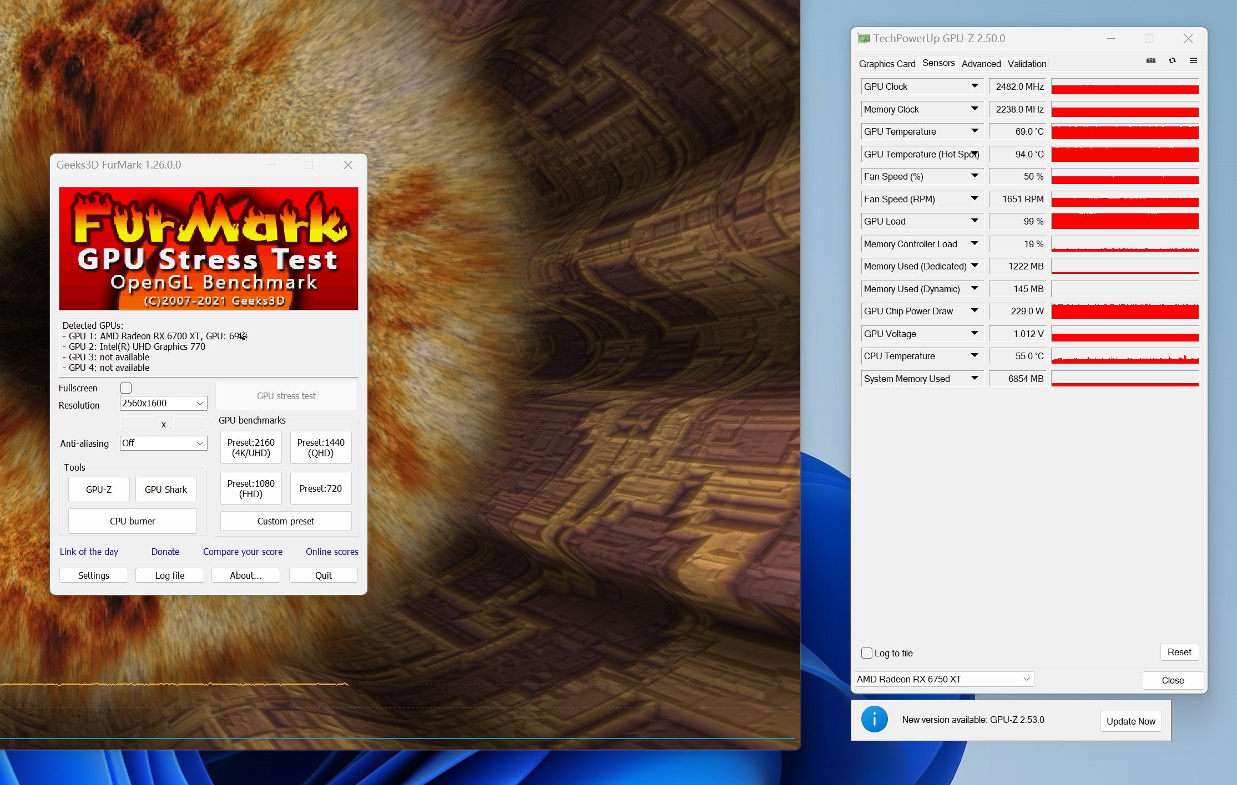
Task: Click the AMD Radeon RX 6750 XT dropdown
Action: [942, 679]
